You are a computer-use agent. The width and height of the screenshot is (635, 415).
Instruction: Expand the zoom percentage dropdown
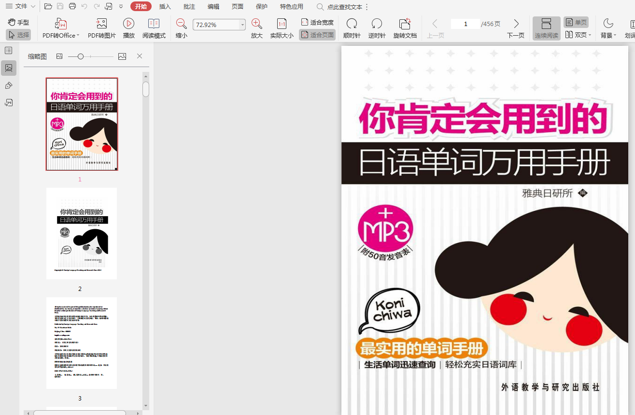242,25
